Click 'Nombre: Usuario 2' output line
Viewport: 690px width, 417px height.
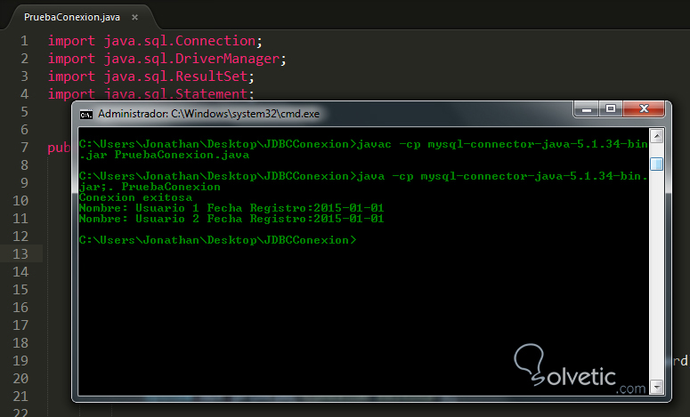tap(231, 219)
